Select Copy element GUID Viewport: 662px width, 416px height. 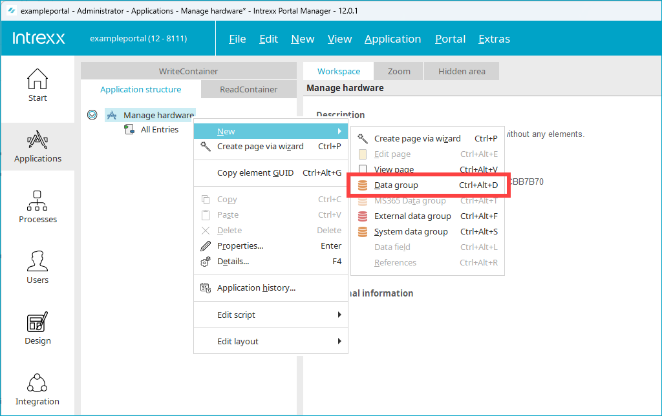(271, 173)
